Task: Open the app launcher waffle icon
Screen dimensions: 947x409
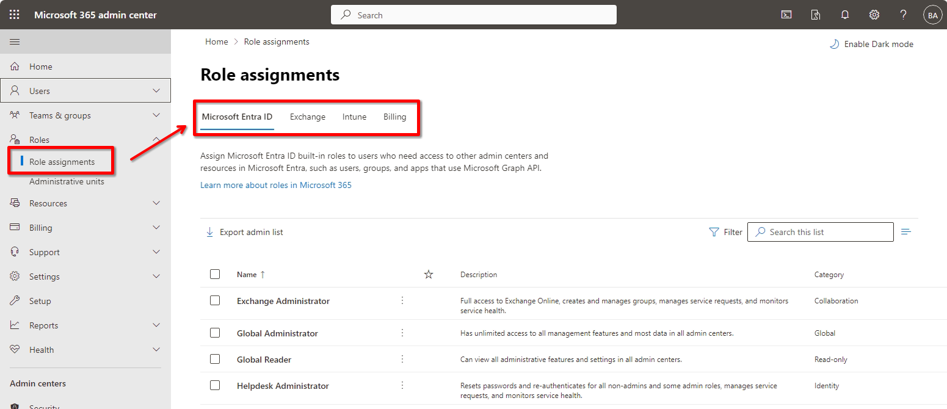Action: click(x=15, y=15)
